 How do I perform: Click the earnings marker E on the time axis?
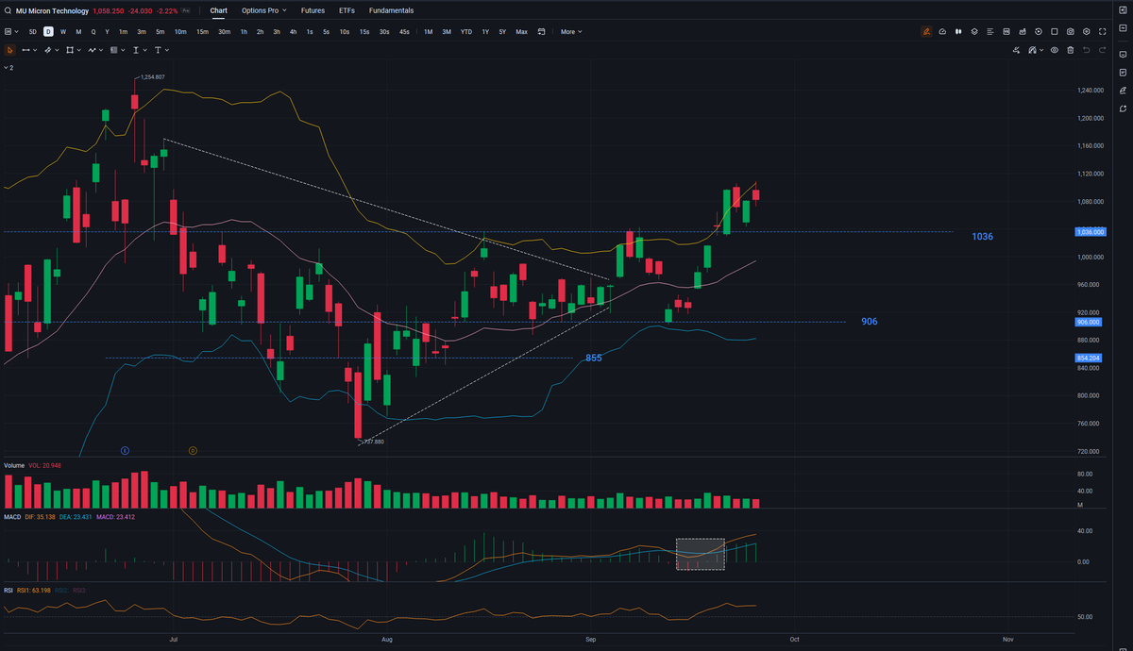(x=125, y=451)
